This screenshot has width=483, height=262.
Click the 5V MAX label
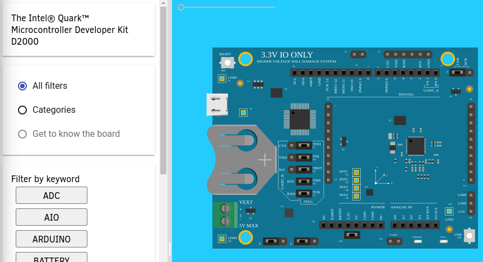pos(249,226)
